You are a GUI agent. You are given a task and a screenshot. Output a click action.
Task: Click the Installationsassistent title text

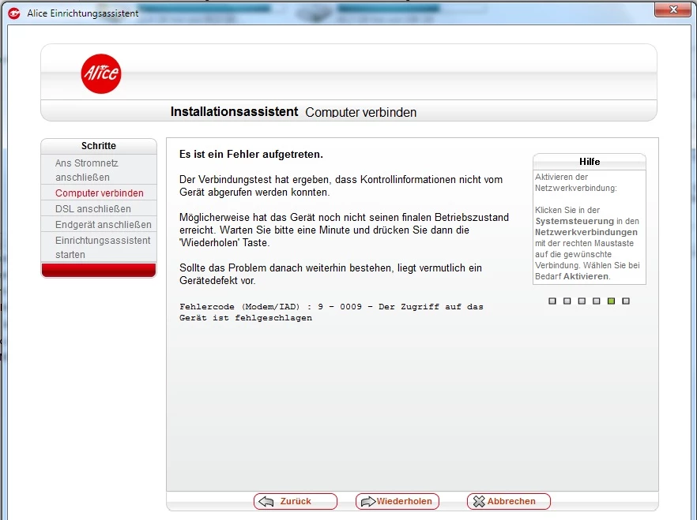point(234,111)
